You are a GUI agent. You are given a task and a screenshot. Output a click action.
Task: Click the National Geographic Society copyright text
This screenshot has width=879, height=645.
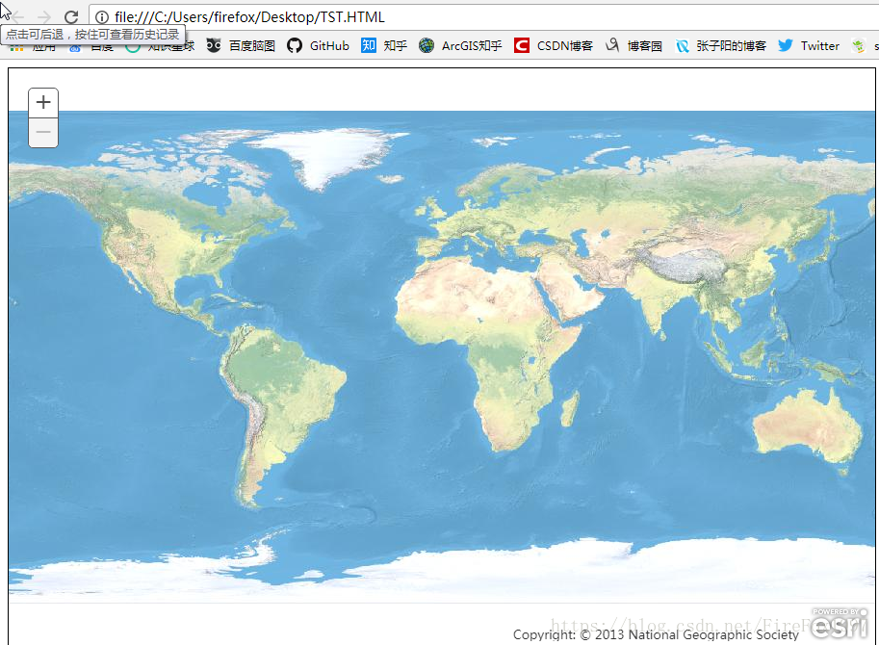(656, 634)
